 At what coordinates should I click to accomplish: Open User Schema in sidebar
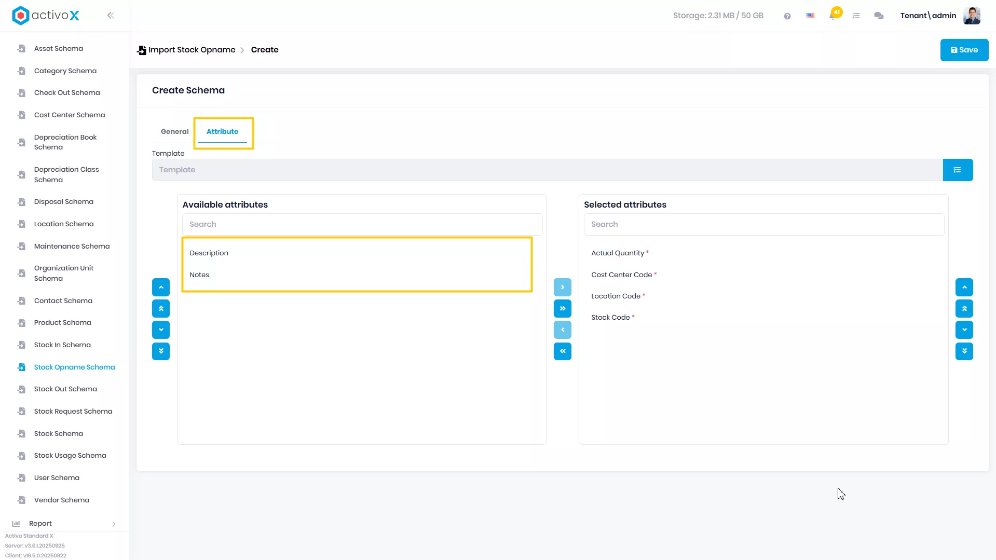point(57,478)
